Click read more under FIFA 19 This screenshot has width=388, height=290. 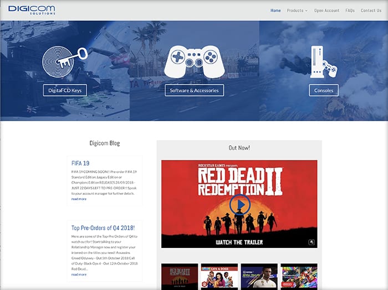(x=79, y=199)
